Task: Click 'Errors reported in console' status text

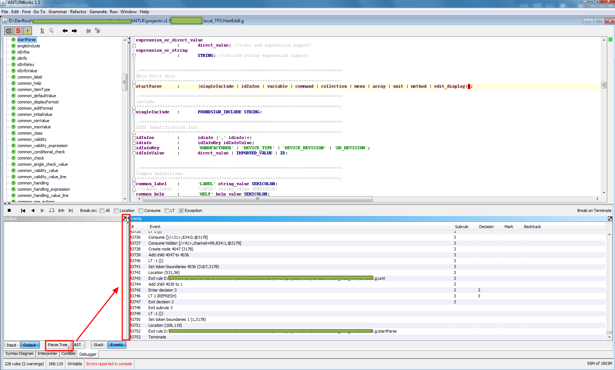Action: pyautogui.click(x=109, y=364)
